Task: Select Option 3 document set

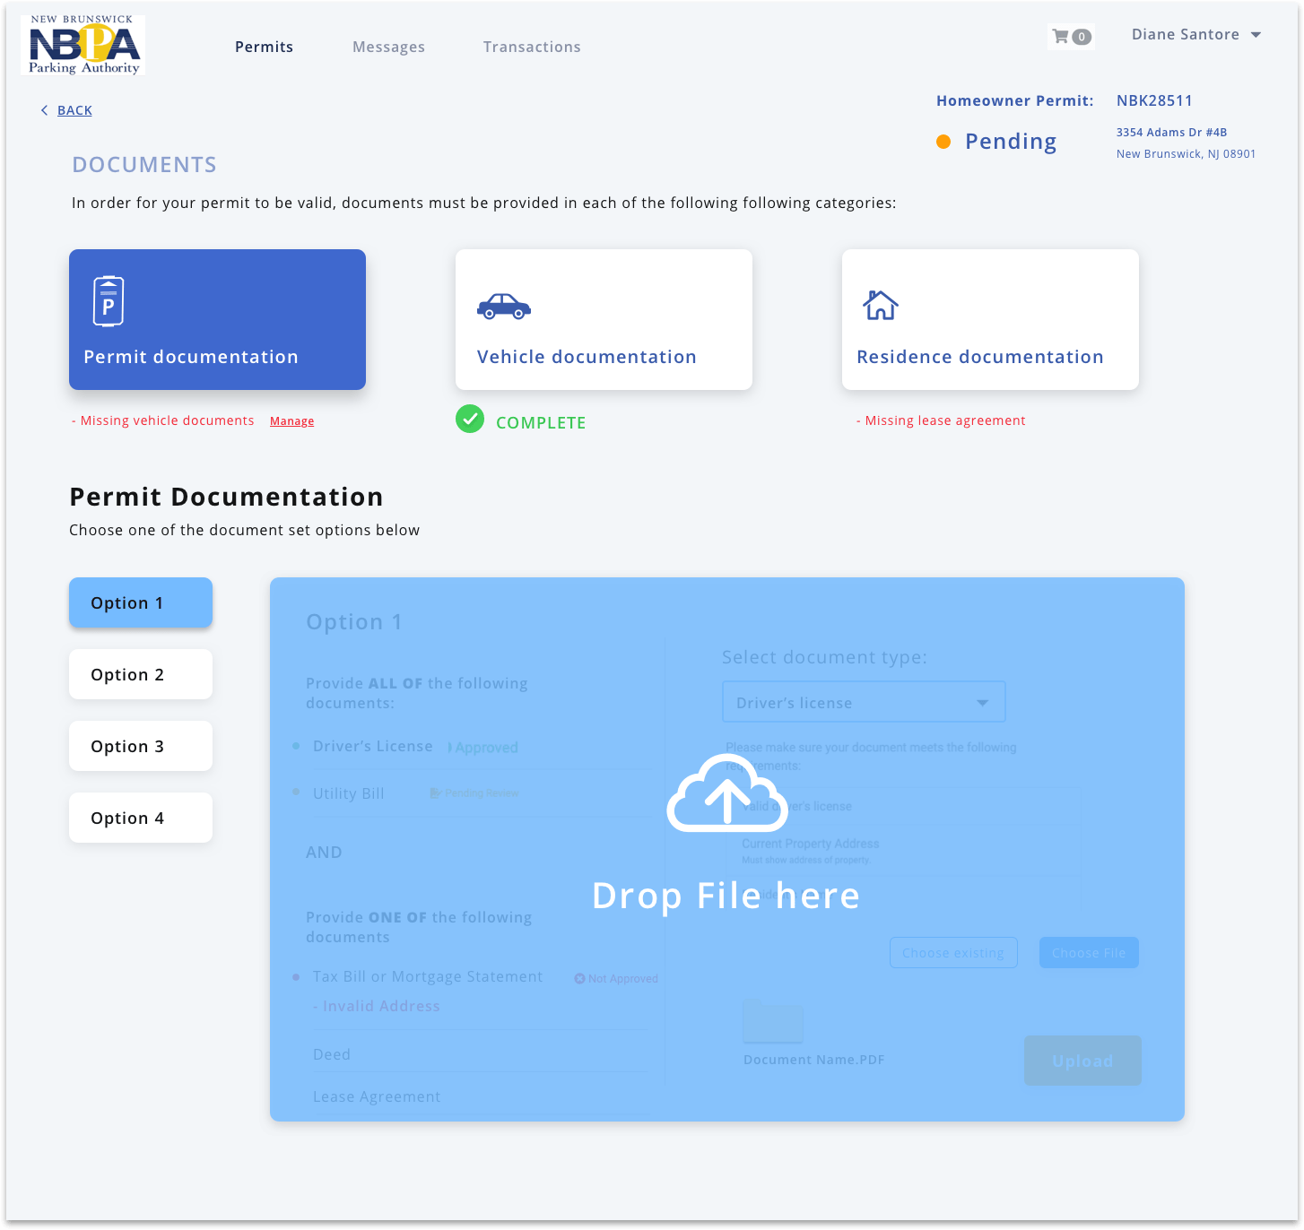Action: tap(140, 745)
